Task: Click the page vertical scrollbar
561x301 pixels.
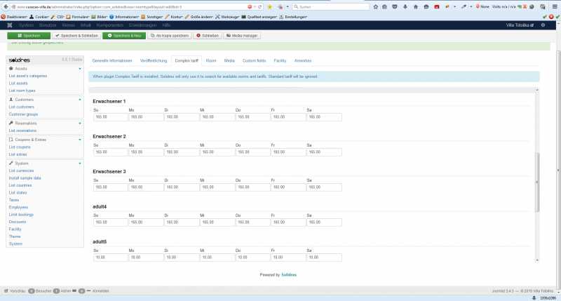Action: 538,182
